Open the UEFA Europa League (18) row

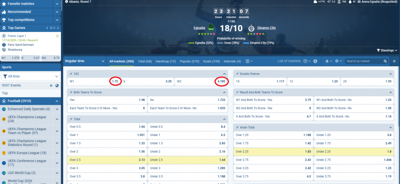30,153
